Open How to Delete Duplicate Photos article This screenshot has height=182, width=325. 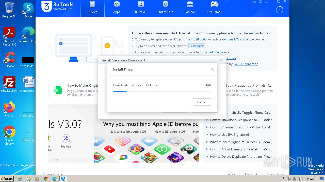pos(241,157)
